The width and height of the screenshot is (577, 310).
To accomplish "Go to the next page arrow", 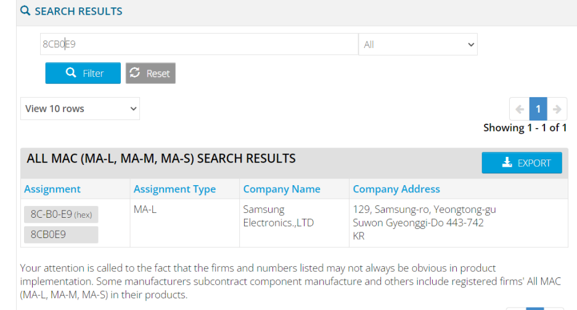I will click(x=557, y=109).
